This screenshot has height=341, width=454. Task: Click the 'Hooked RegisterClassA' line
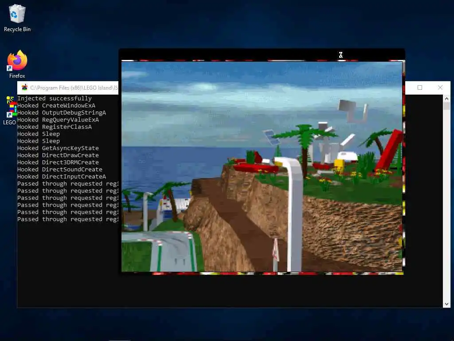click(55, 127)
